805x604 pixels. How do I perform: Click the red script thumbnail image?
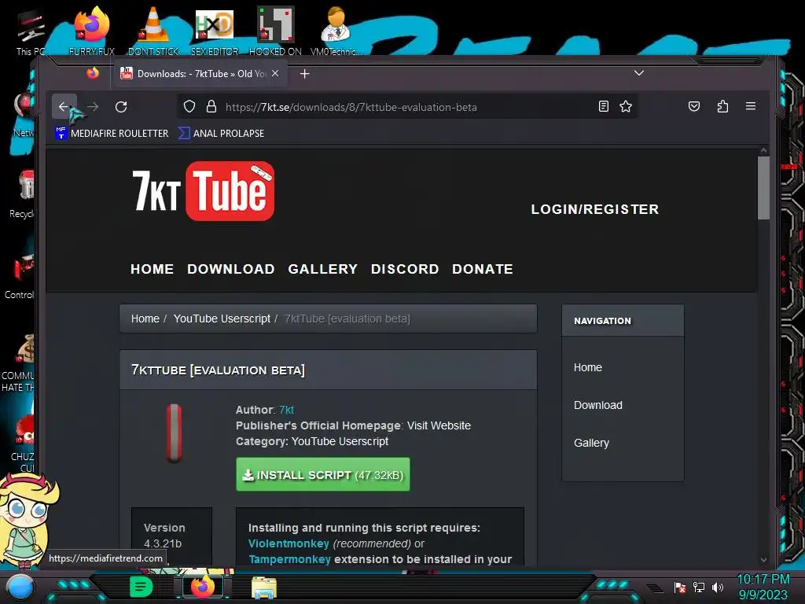pos(174,433)
